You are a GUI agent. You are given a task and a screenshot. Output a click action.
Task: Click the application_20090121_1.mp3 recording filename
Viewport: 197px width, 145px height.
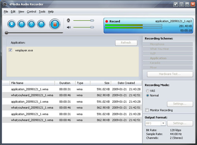click(173, 21)
